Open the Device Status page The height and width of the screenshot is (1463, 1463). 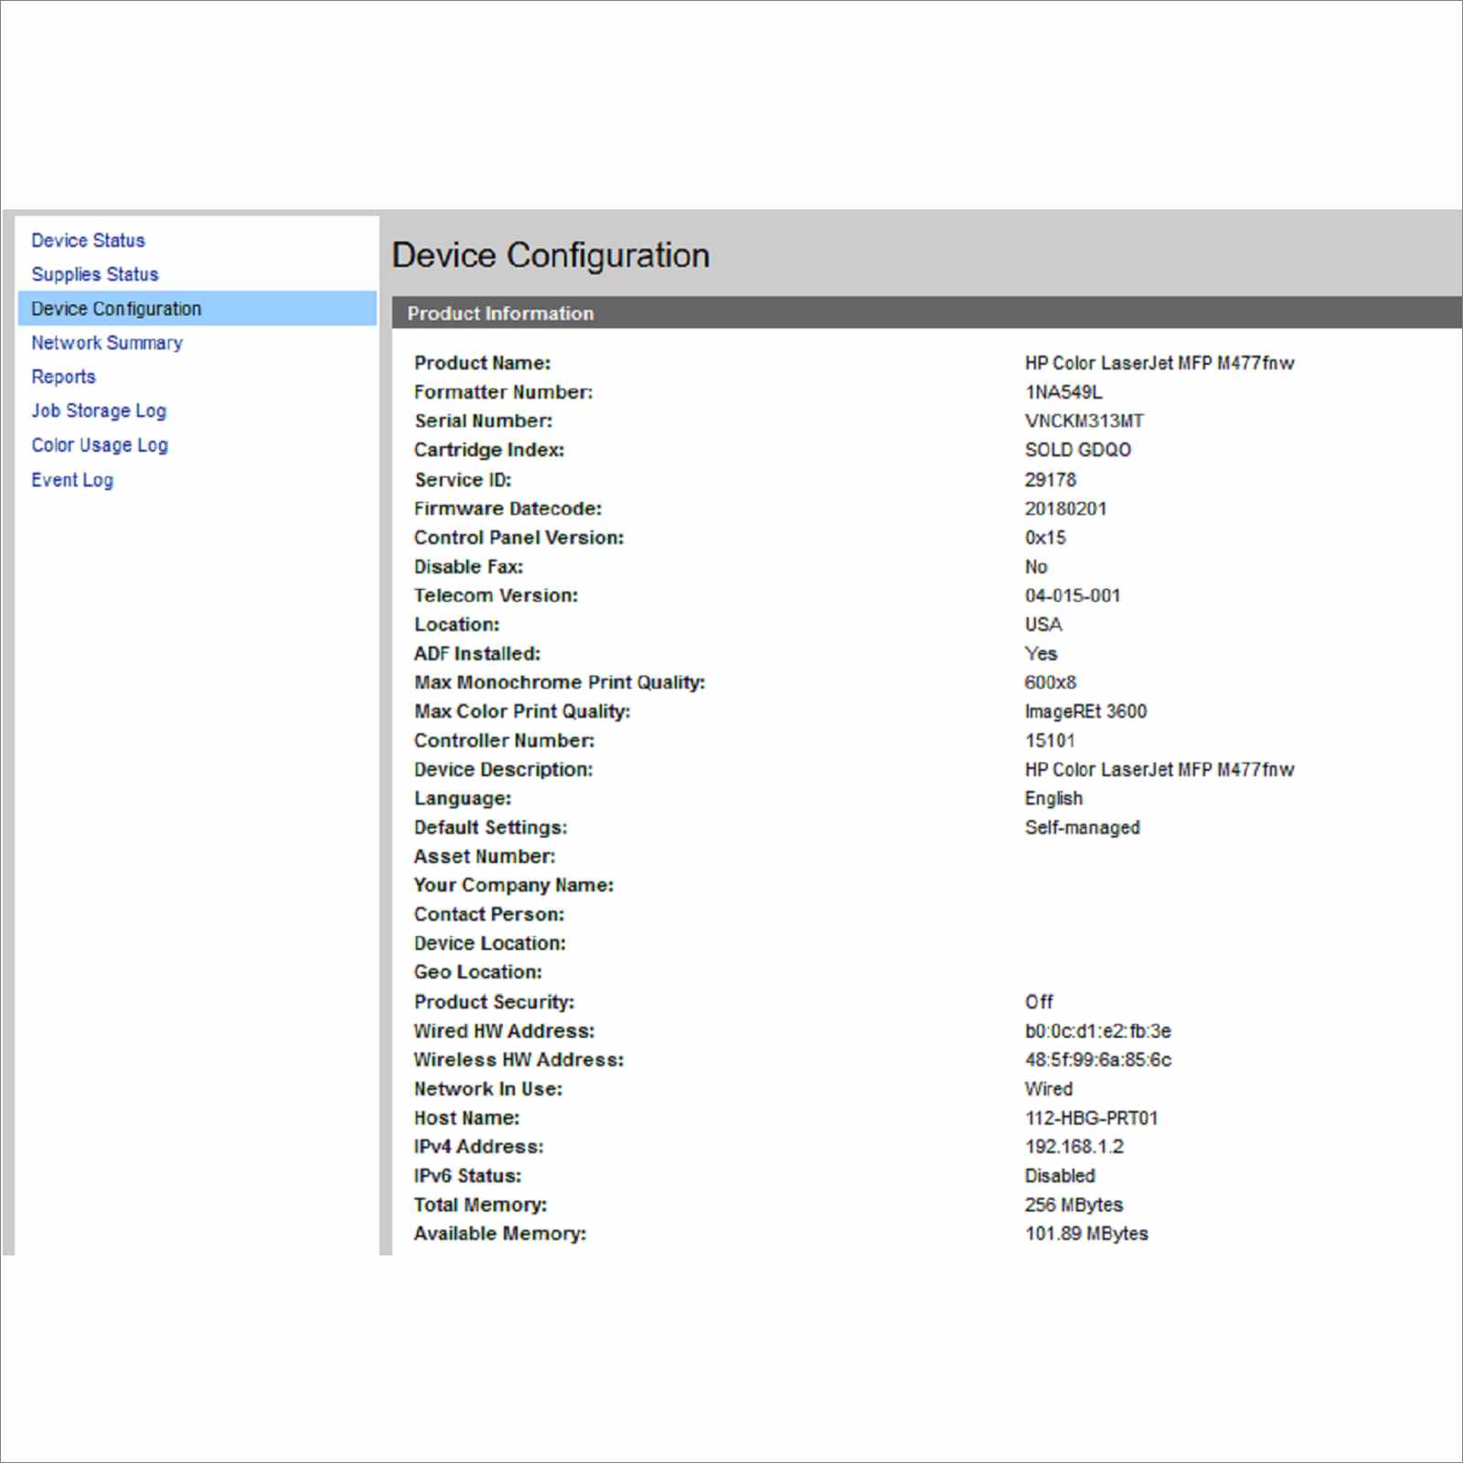pos(88,240)
